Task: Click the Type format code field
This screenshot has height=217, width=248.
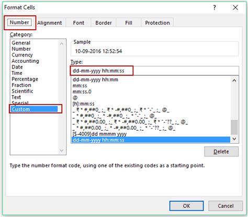Action: [x=155, y=71]
